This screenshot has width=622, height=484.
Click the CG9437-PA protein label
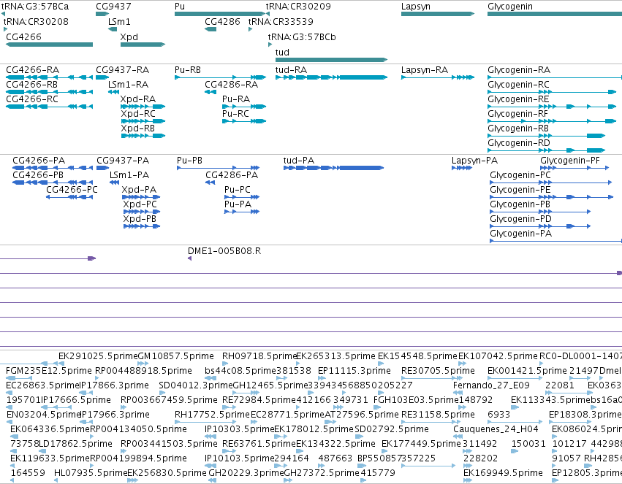coord(123,161)
